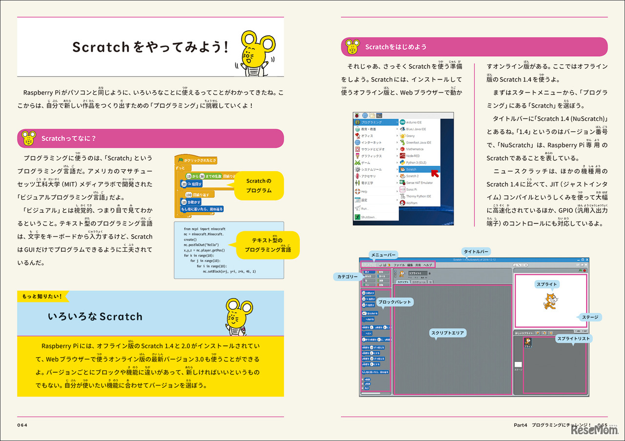This screenshot has height=441, width=625.
Task: Launch Arduino IDE from the programming submenu
Action: pyautogui.click(x=419, y=122)
